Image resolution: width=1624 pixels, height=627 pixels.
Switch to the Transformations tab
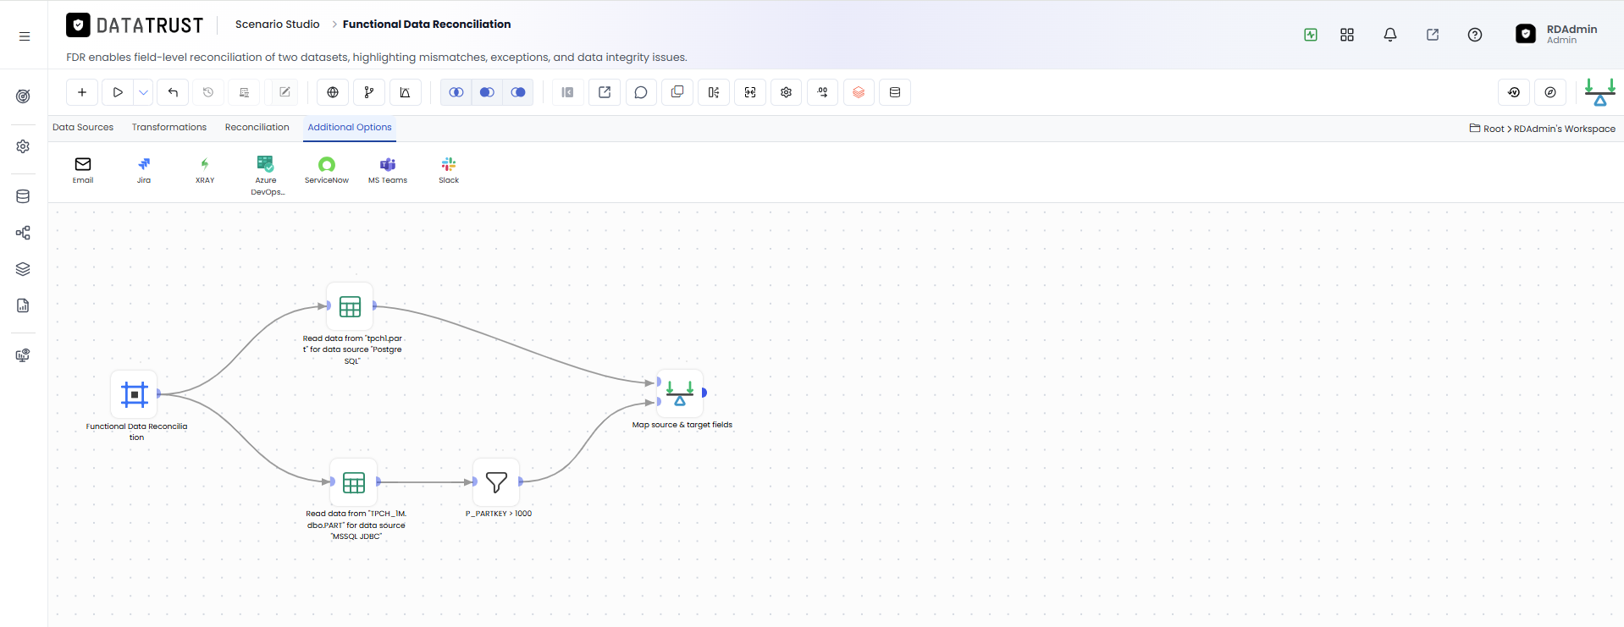coord(169,127)
